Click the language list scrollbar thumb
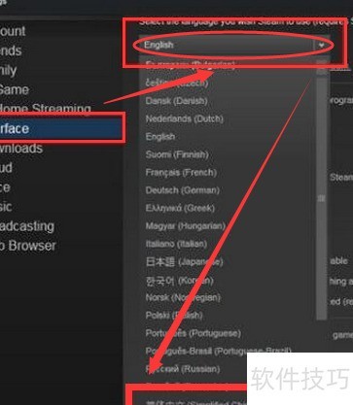353x405 pixels. [321, 197]
